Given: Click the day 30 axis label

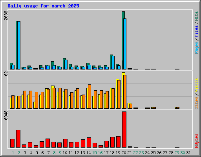Looking at the screenshot, I should pyautogui.click(x=183, y=153).
